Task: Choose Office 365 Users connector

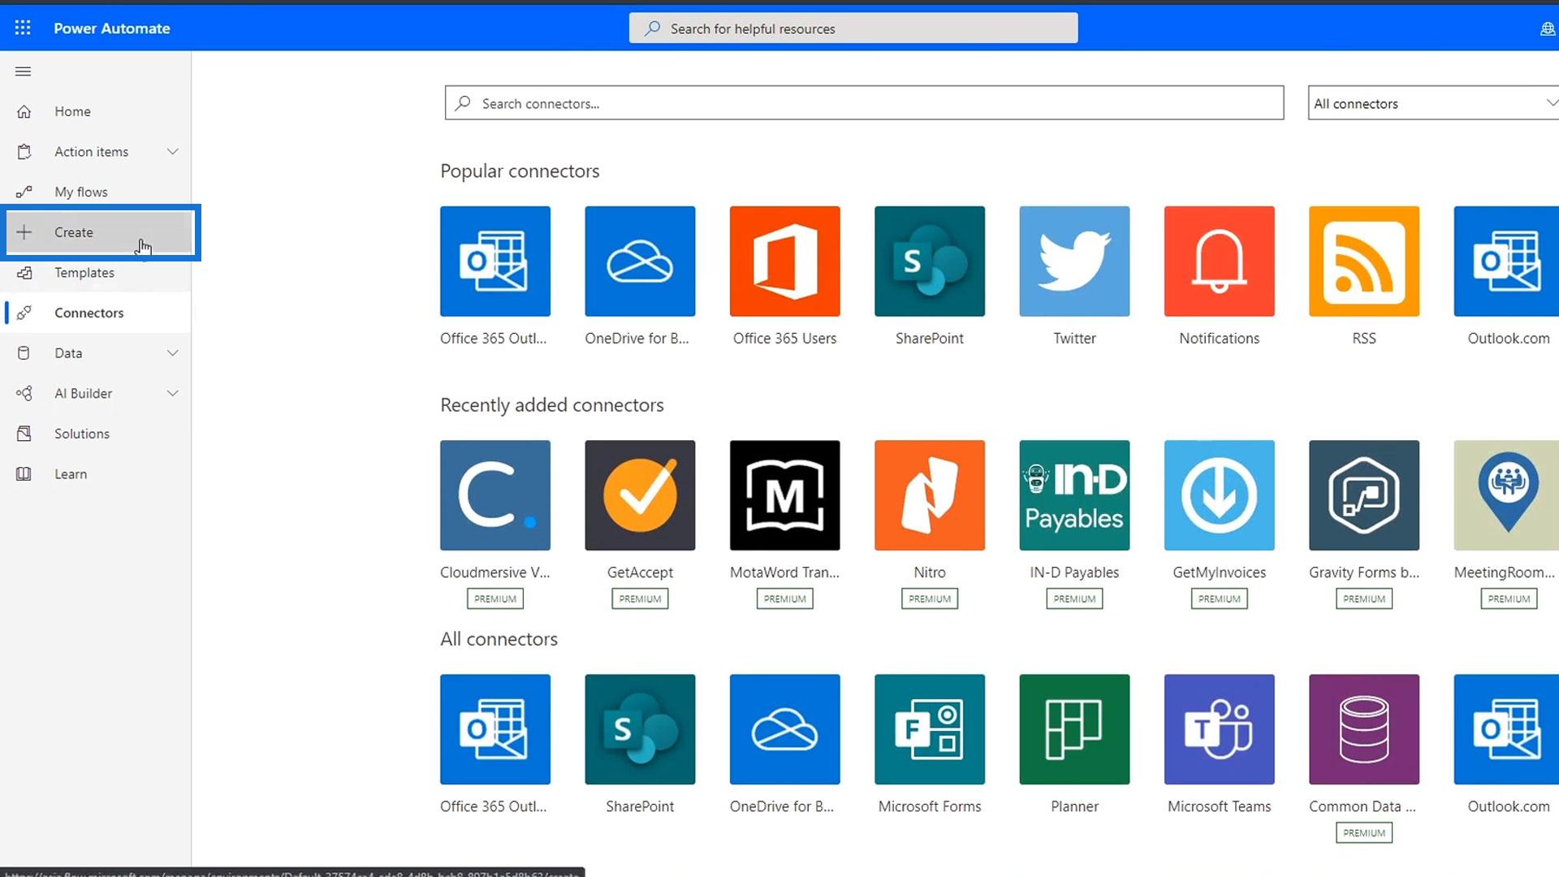Action: (x=784, y=261)
